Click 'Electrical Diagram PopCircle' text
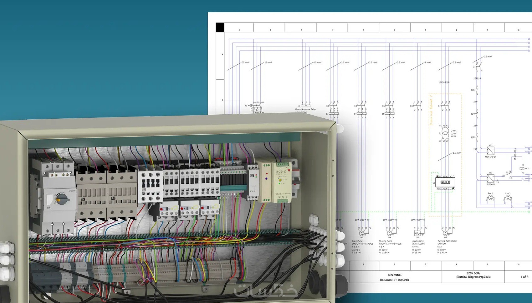This screenshot has height=303, width=532. point(473,277)
